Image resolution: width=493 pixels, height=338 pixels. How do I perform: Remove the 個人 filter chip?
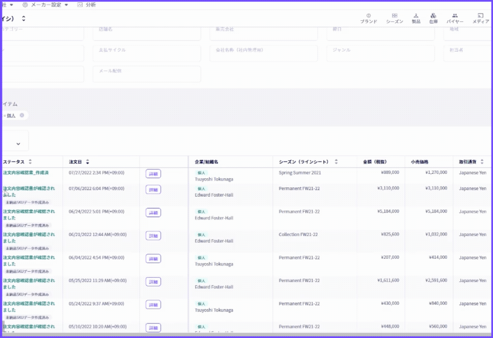22,115
